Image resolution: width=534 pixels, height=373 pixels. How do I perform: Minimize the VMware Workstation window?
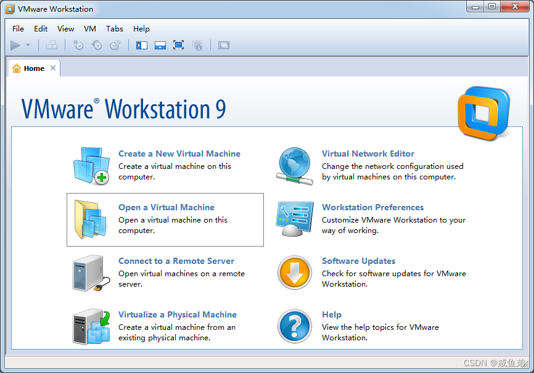475,6
